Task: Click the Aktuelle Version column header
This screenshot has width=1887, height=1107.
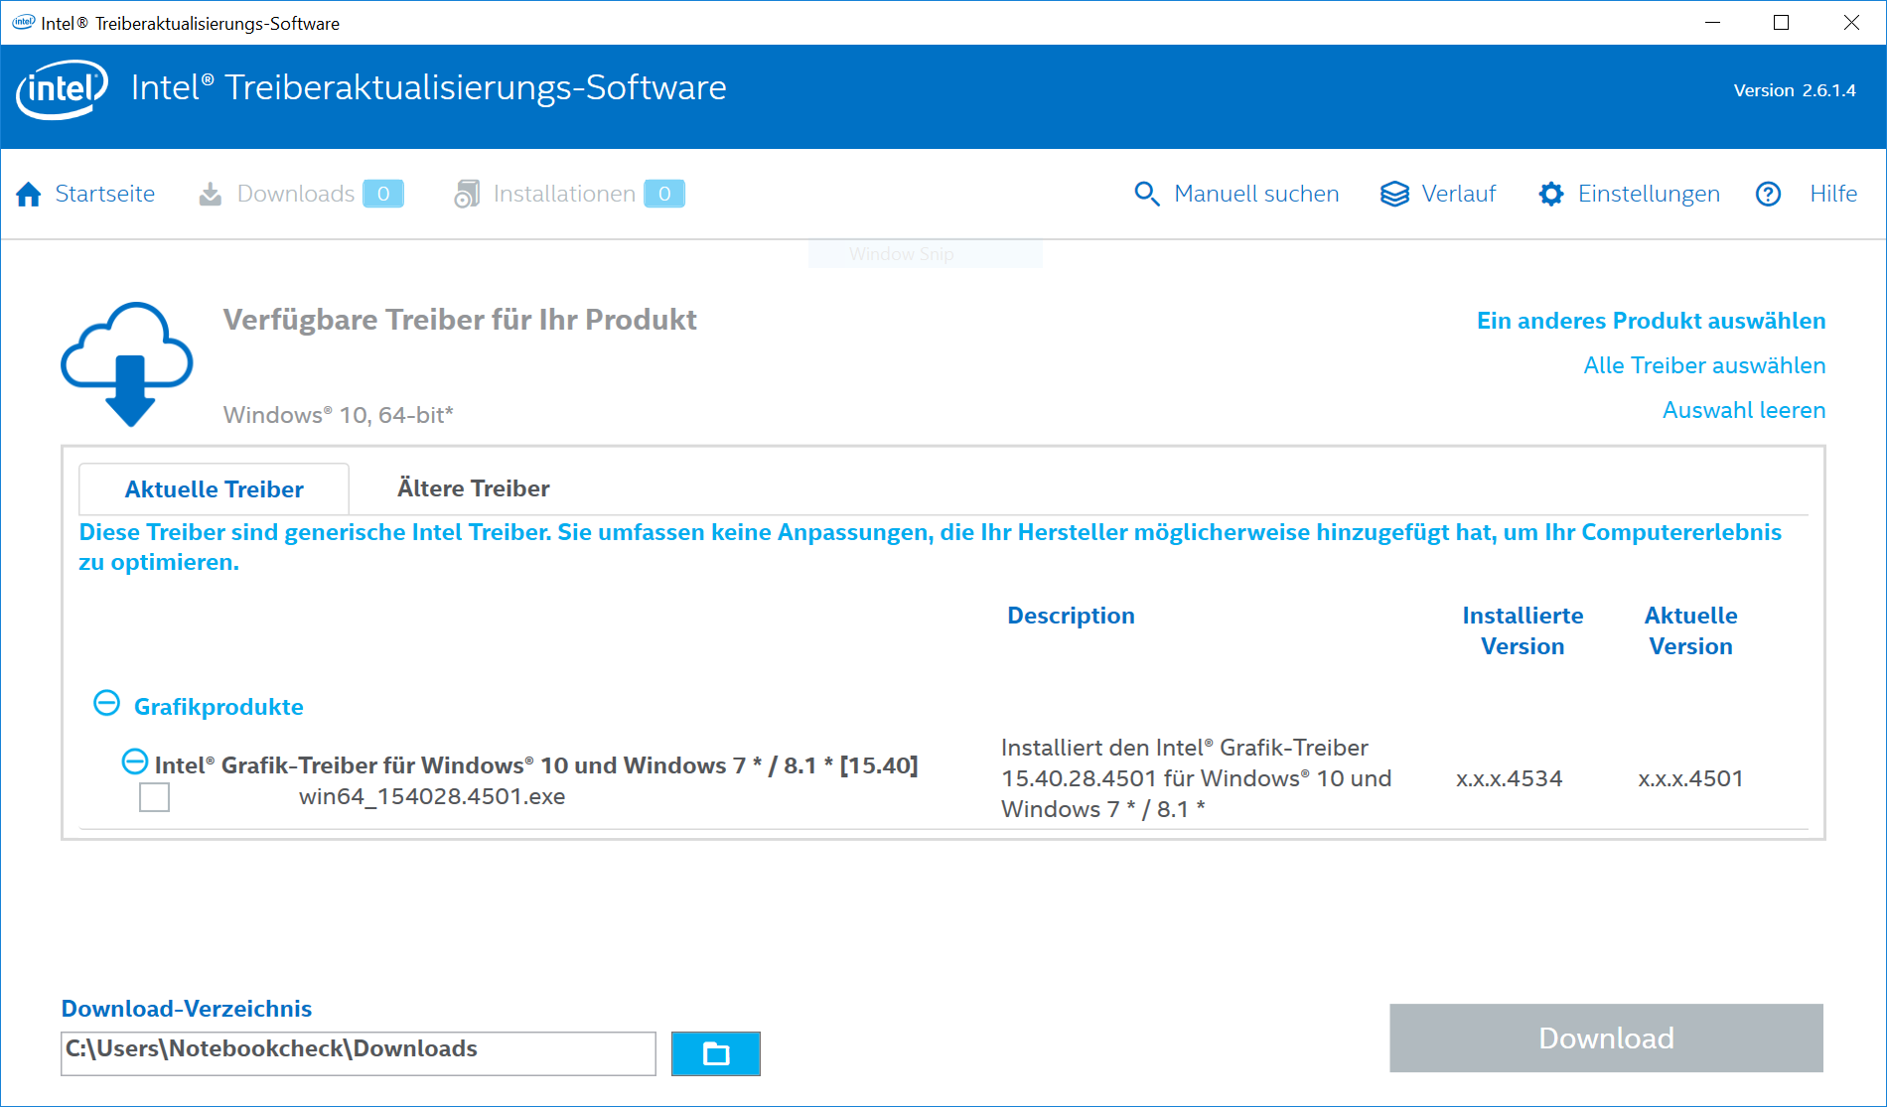Action: 1690,630
